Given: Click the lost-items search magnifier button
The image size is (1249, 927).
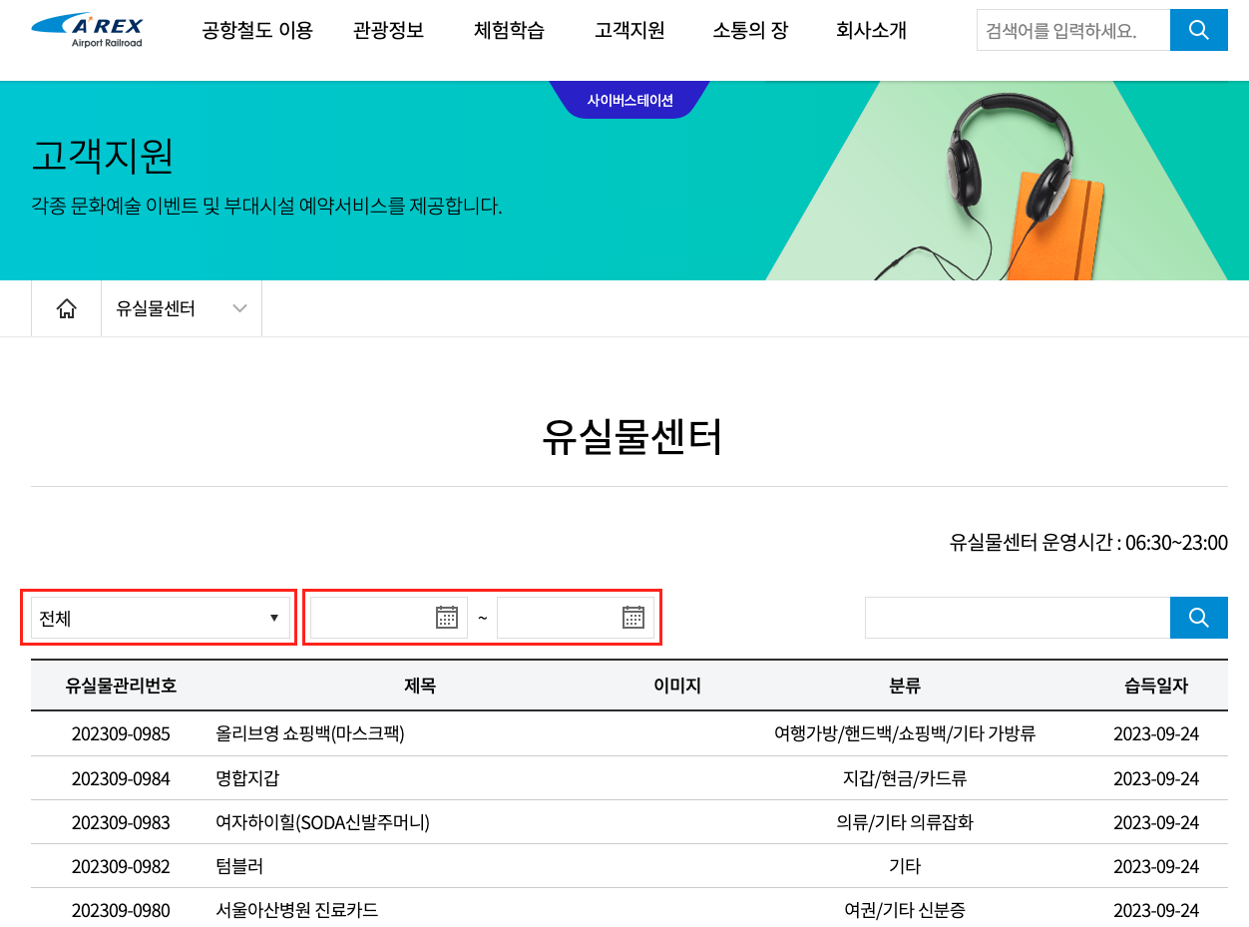Looking at the screenshot, I should [1199, 618].
